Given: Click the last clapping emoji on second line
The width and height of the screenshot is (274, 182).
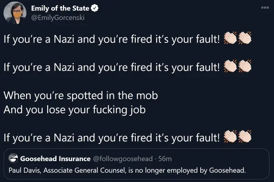Looking at the screenshot, I should point(245,67).
